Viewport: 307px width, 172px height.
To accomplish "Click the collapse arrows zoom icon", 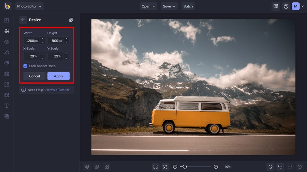I will coord(165,167).
